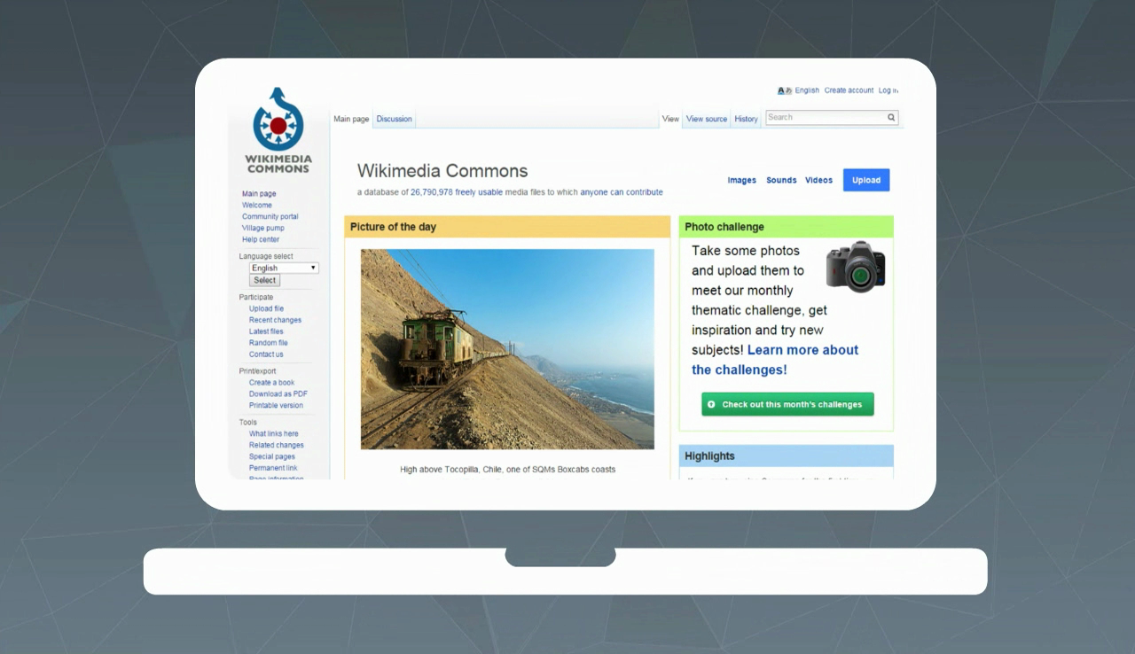Click the camera image in Photo challenge

coord(856,267)
